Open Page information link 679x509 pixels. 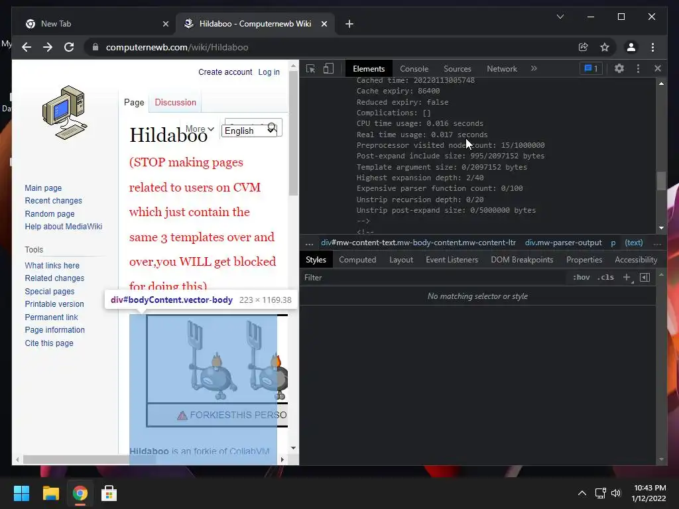[x=54, y=330]
